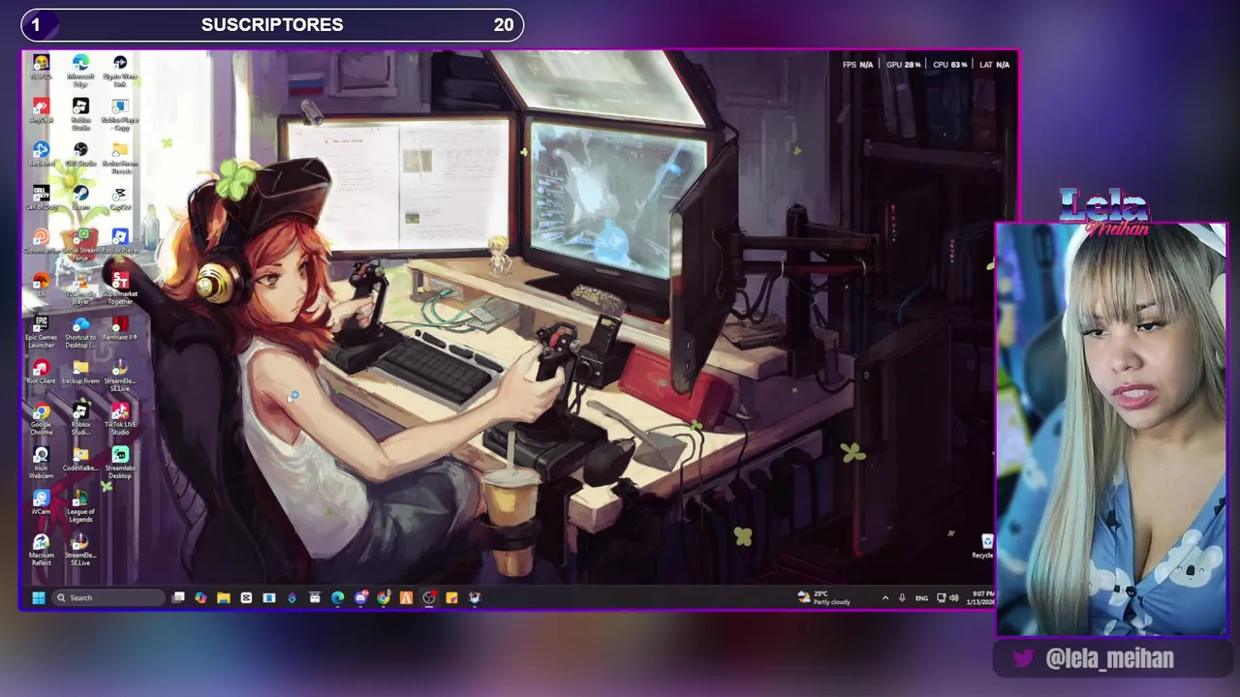Launch TikTok LIVE Studio shortcut
The image size is (1240, 697).
pos(120,419)
